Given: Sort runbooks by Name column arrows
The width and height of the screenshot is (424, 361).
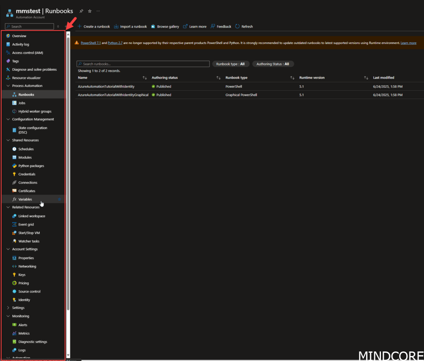Looking at the screenshot, I should tap(145, 78).
